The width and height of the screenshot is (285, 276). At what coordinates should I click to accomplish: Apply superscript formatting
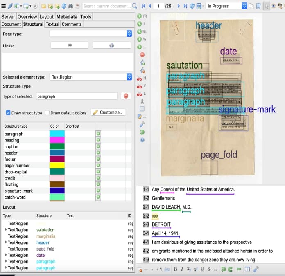(x=195, y=269)
